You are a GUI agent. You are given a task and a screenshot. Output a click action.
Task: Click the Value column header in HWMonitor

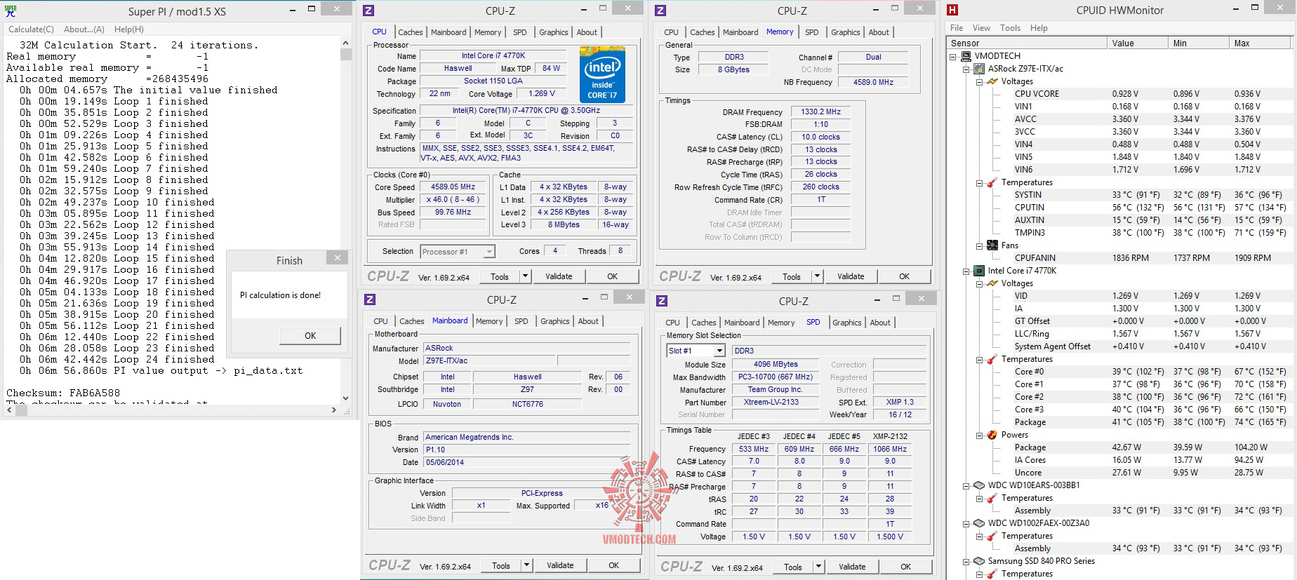[x=1138, y=43]
